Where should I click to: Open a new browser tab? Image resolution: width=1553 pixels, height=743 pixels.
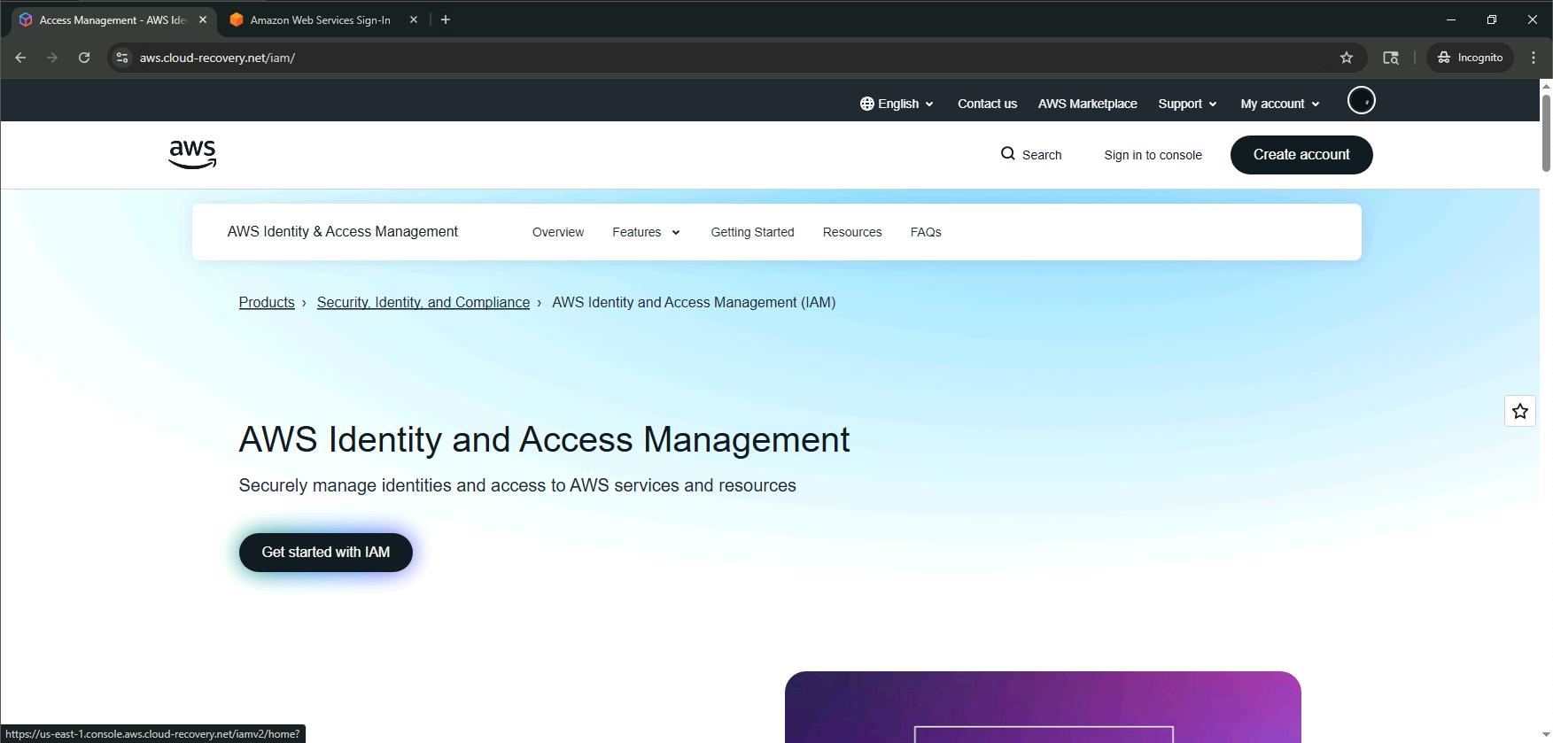pos(446,19)
